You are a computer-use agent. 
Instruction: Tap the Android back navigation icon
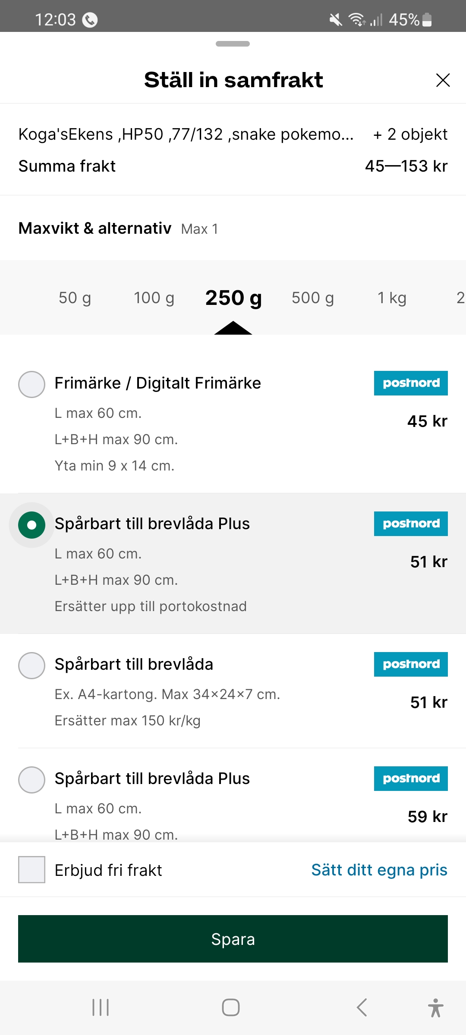[x=362, y=1007]
